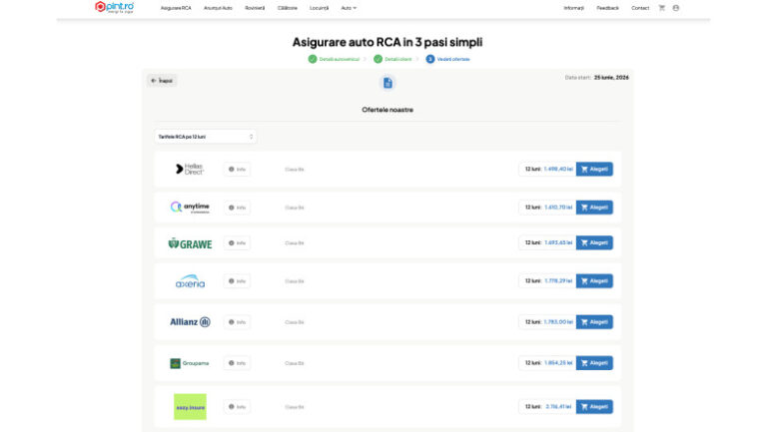Open the shopping cart icon in header
This screenshot has width=767, height=432.
pyautogui.click(x=662, y=8)
